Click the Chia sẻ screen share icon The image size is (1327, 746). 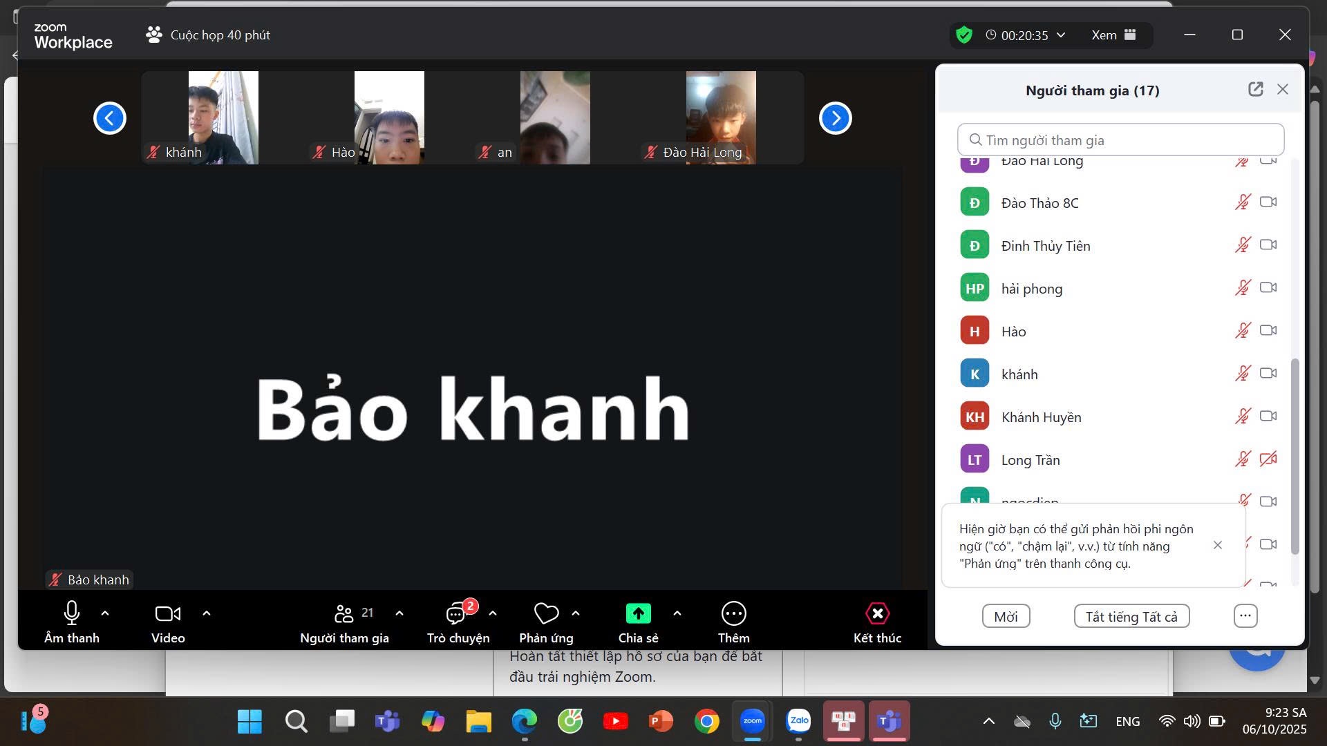coord(638,613)
